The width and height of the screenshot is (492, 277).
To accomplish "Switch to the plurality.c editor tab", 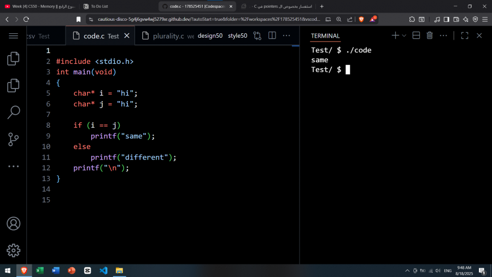I will (x=168, y=36).
